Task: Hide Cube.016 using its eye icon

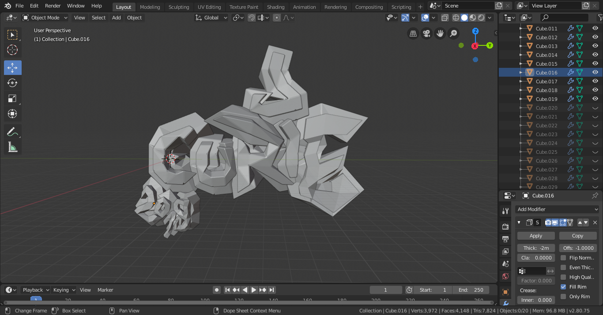Action: click(595, 72)
